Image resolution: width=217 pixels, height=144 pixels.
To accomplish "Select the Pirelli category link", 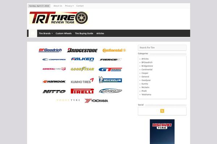I will (x=144, y=91).
